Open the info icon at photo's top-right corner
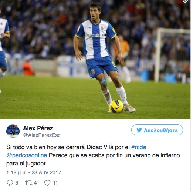The height and width of the screenshot is (191, 193). click(185, 1)
